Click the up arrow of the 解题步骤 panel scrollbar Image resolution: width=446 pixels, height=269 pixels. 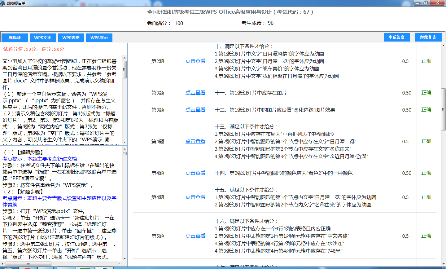coord(125,149)
